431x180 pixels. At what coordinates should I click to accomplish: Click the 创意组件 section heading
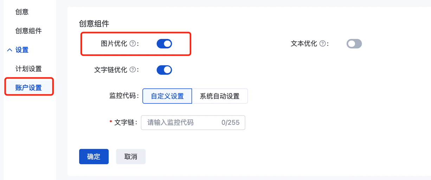[94, 24]
